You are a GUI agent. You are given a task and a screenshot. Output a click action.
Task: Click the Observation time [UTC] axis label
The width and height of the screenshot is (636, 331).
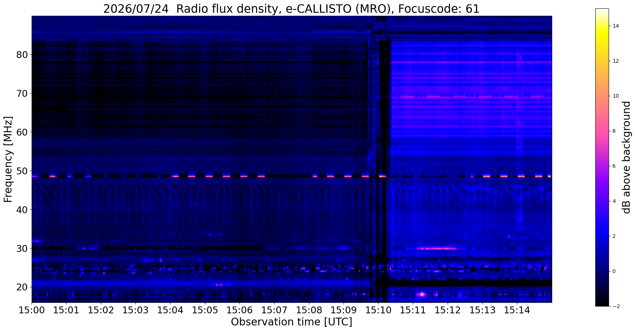(x=291, y=322)
